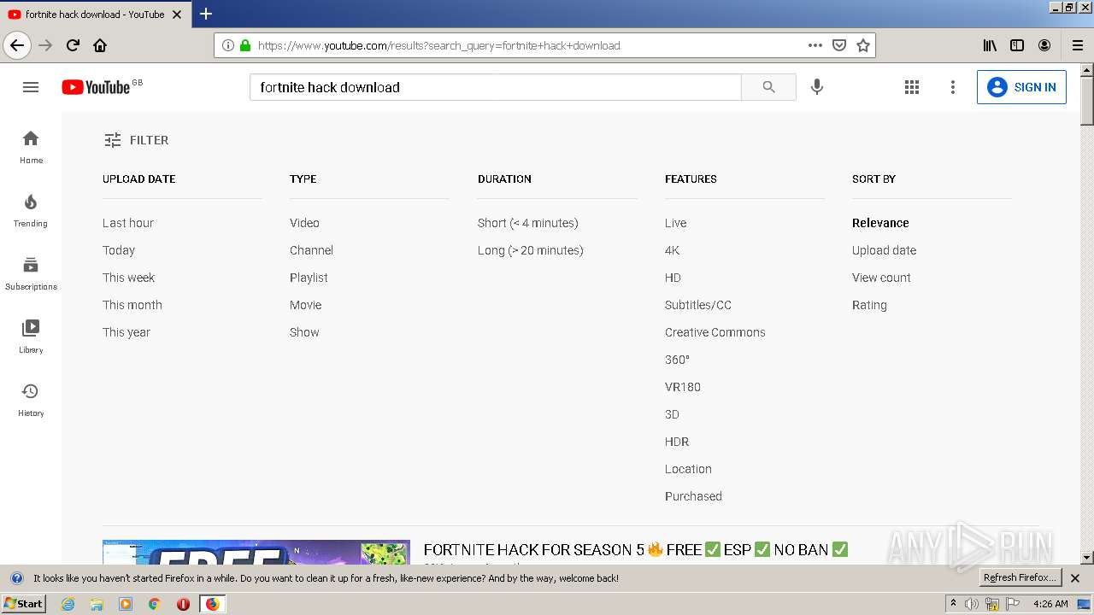1094x615 pixels.
Task: Focus the YouTube search input field
Action: pos(496,87)
